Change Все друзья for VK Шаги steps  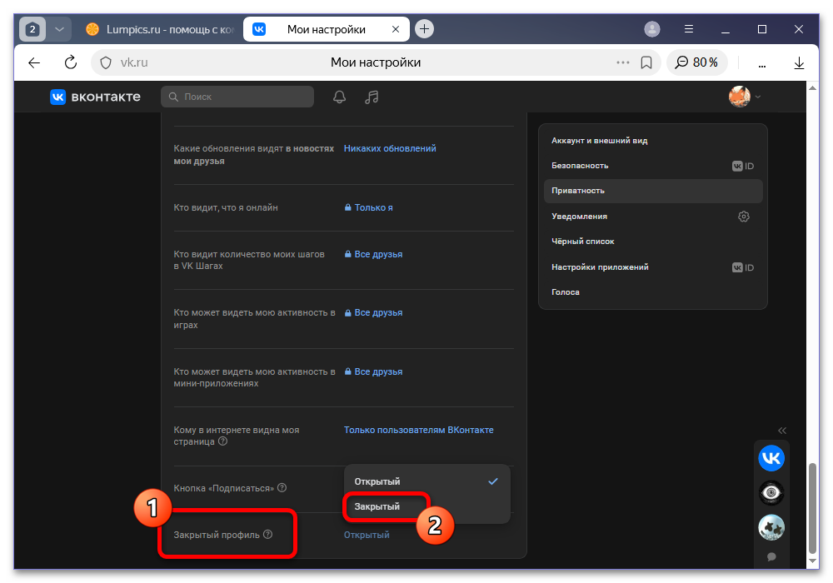373,254
